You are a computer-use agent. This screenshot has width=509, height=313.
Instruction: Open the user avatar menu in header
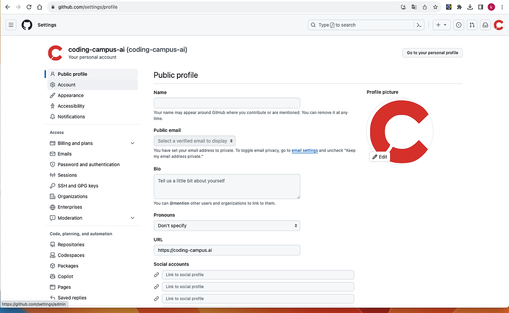[499, 25]
